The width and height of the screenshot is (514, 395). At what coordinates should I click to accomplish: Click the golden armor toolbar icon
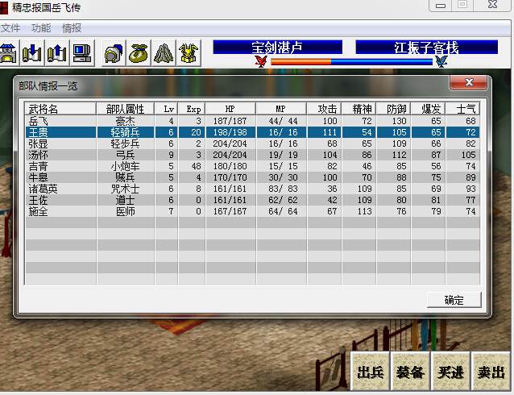(189, 53)
